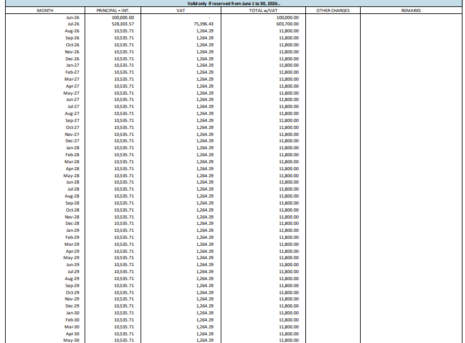Select the Sep-28 month cell

73,203
